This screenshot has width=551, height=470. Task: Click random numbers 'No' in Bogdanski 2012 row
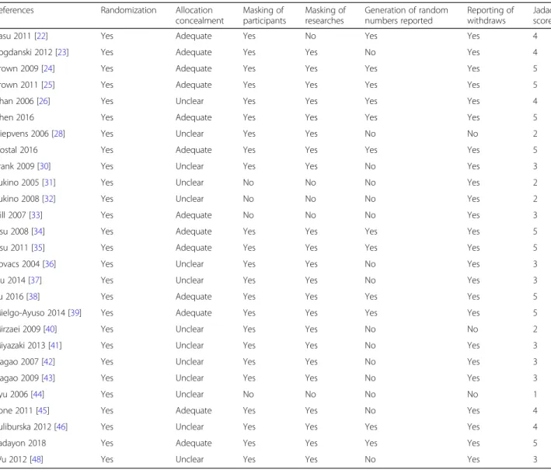click(x=370, y=52)
